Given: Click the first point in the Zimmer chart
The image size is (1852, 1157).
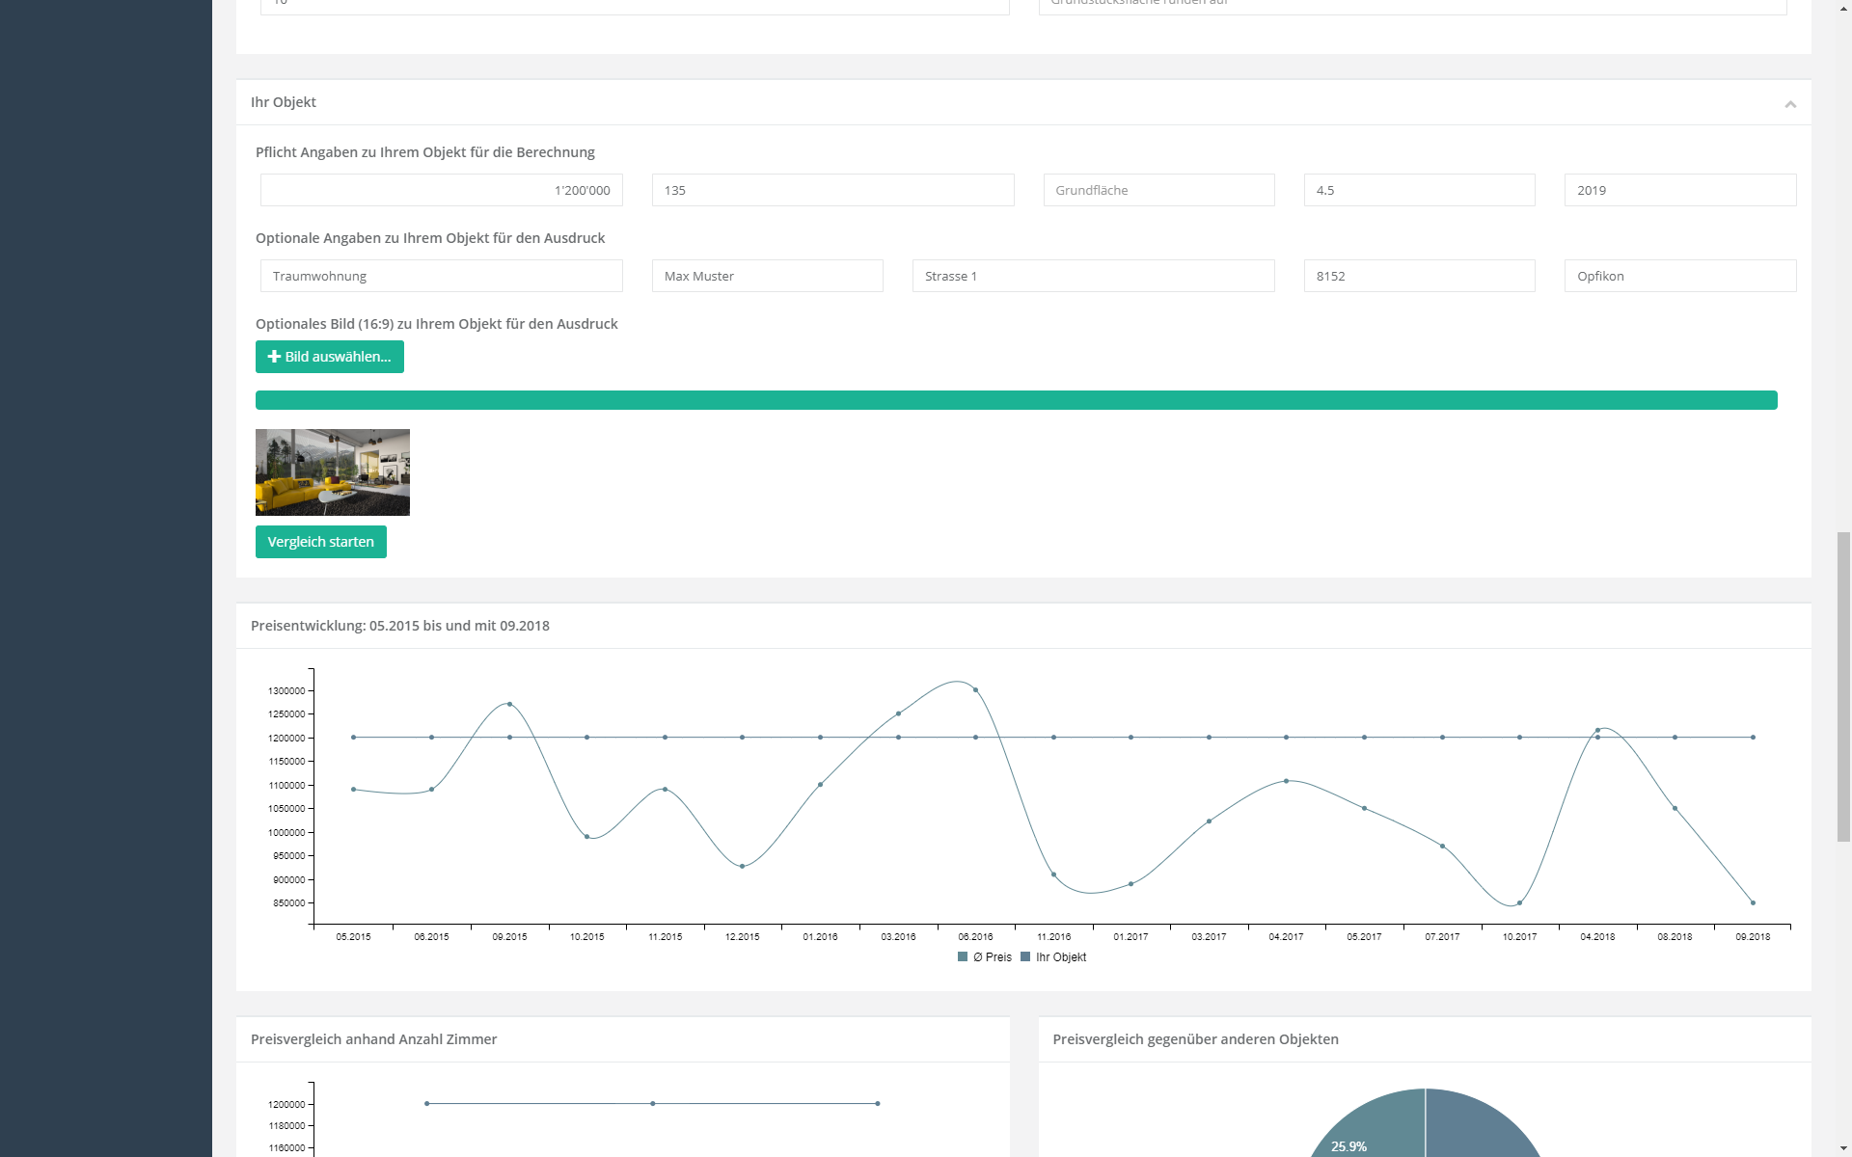Looking at the screenshot, I should (426, 1104).
